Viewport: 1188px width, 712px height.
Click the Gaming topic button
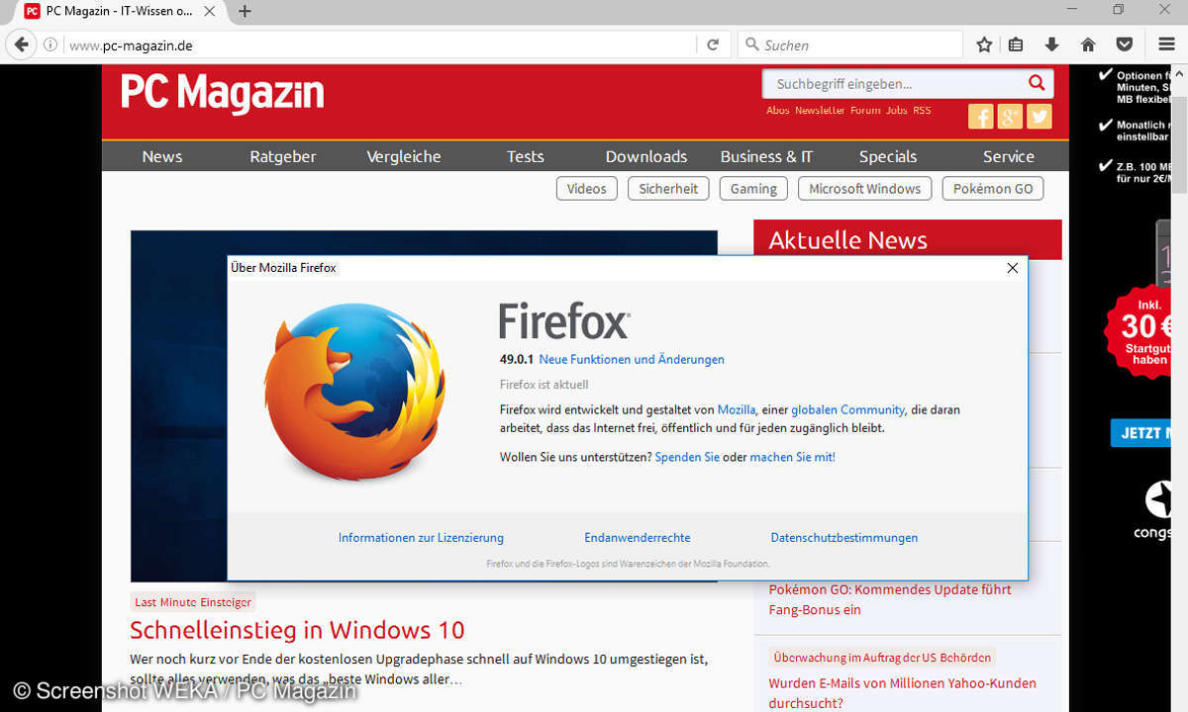pos(754,189)
